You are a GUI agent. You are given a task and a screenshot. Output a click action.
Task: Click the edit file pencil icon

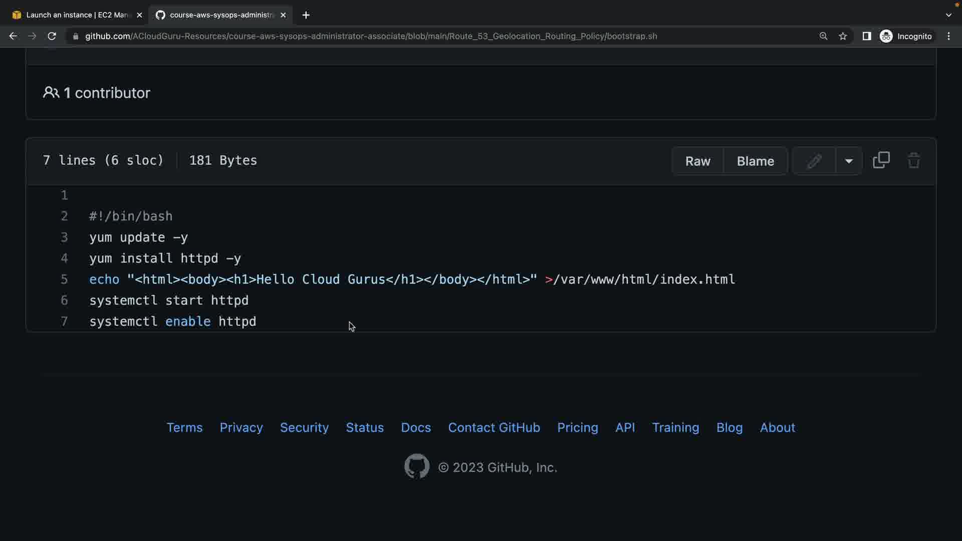point(814,161)
